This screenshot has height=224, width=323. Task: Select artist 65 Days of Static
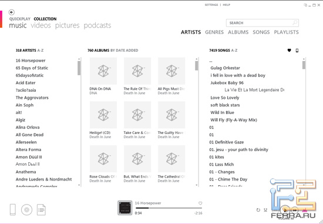coord(32,68)
